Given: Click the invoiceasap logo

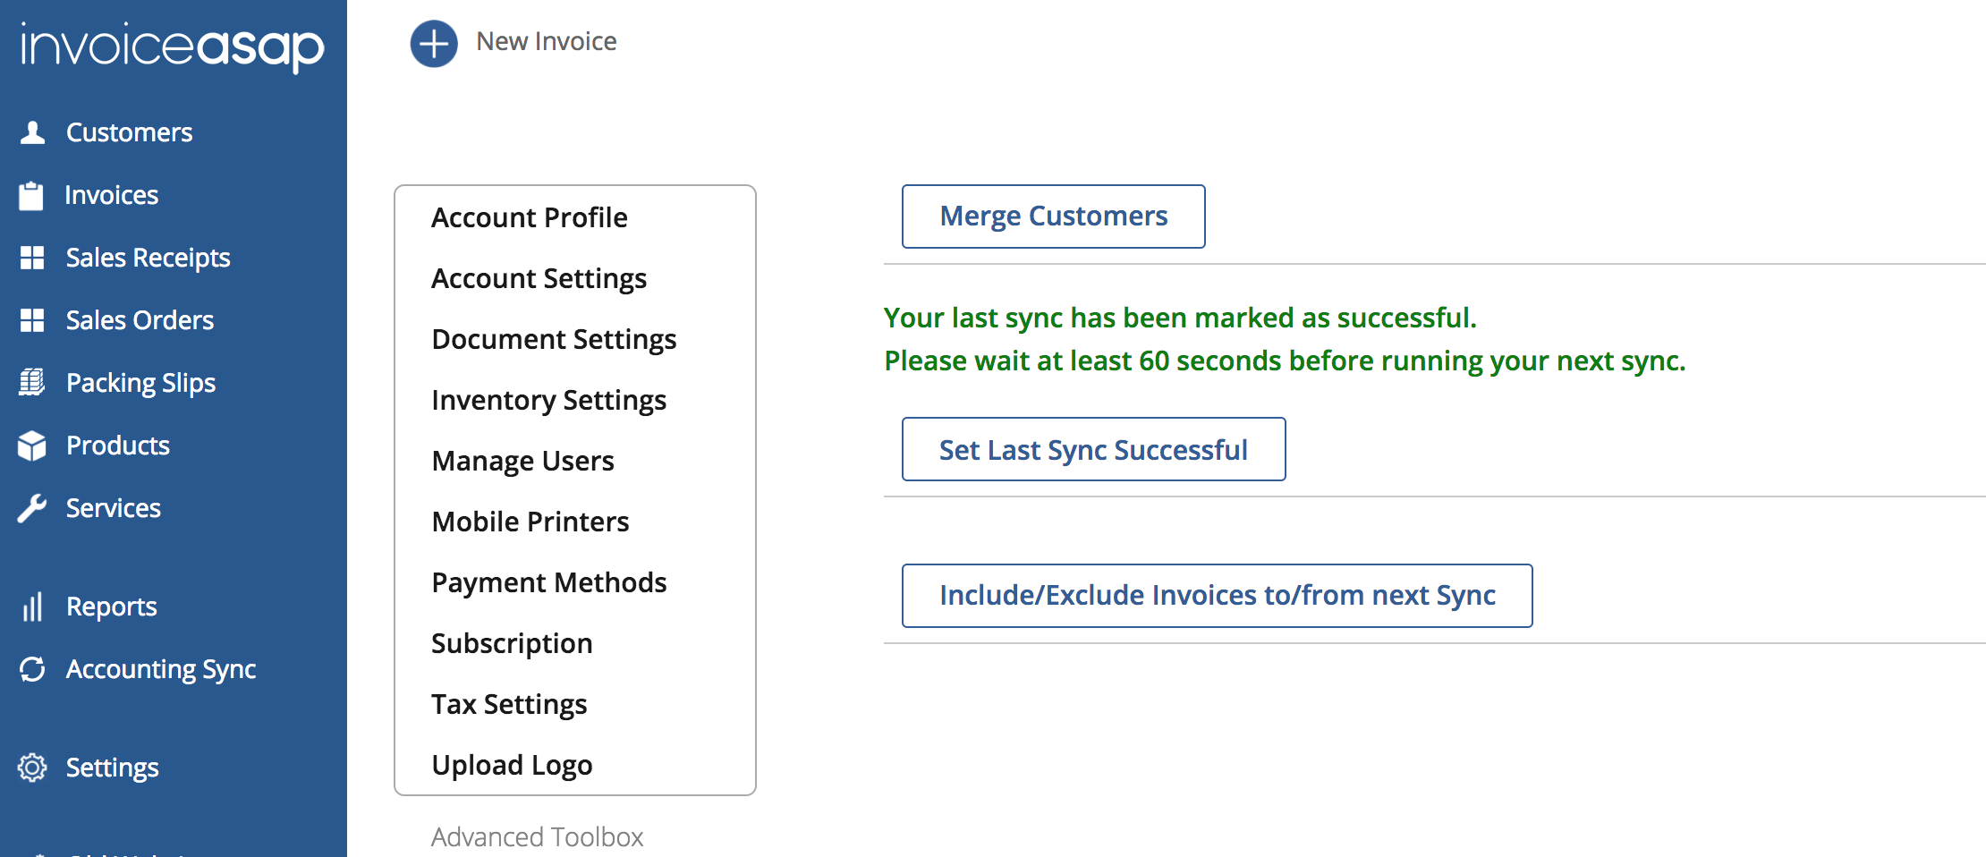Looking at the screenshot, I should pyautogui.click(x=173, y=47).
